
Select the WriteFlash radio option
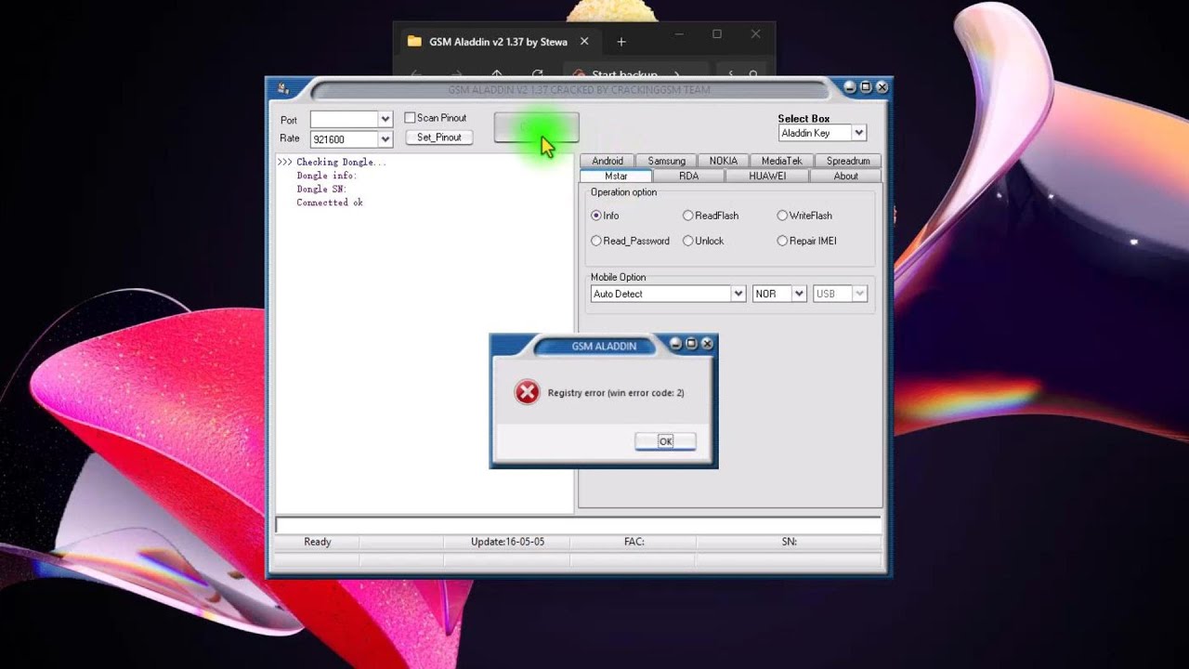click(782, 216)
